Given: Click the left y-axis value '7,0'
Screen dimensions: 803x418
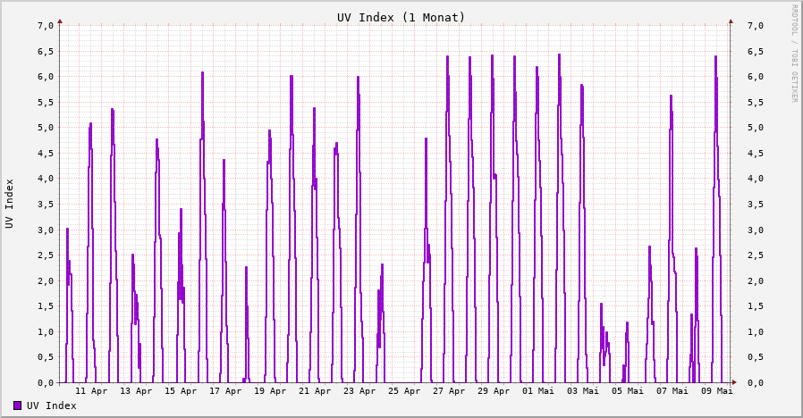Looking at the screenshot, I should coord(46,26).
